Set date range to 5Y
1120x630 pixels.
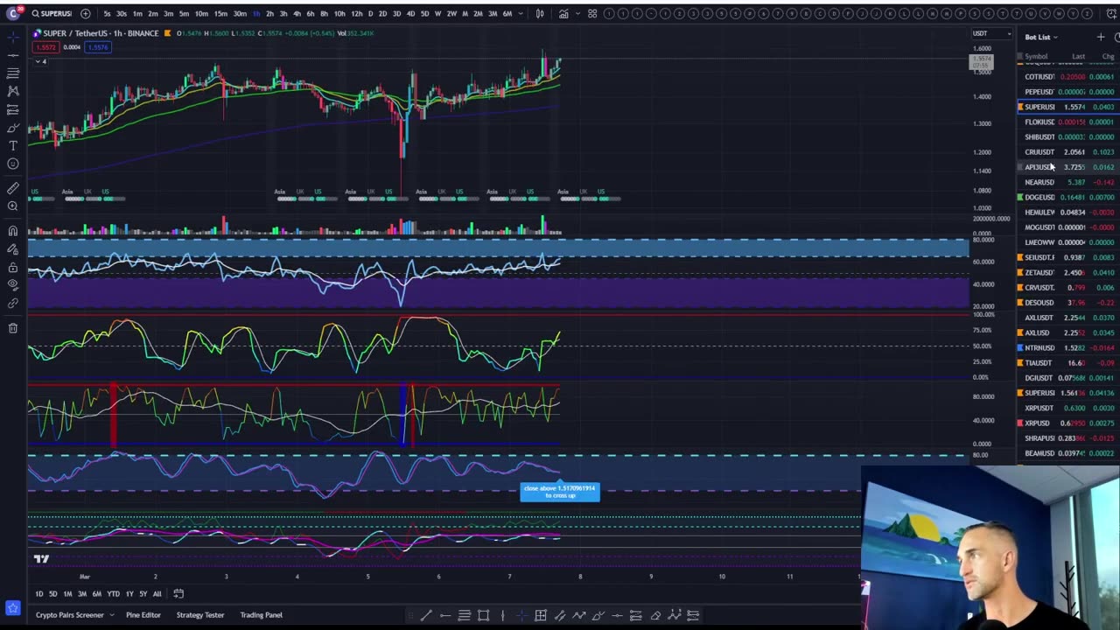pos(143,594)
